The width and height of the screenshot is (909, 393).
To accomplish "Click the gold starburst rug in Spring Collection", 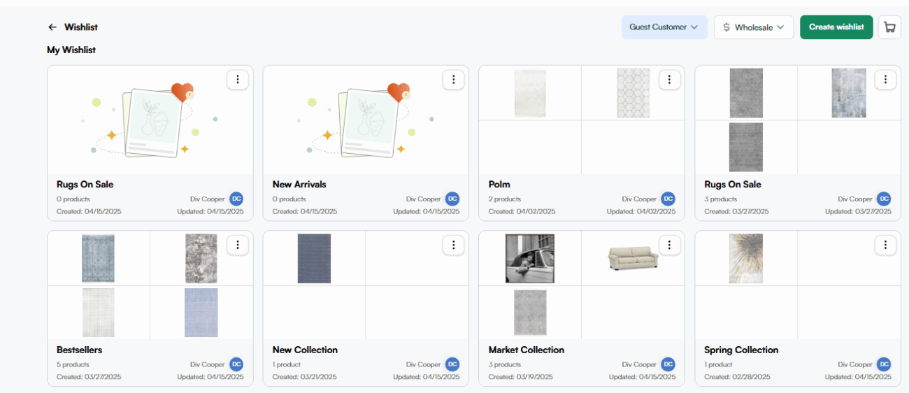I will point(746,258).
